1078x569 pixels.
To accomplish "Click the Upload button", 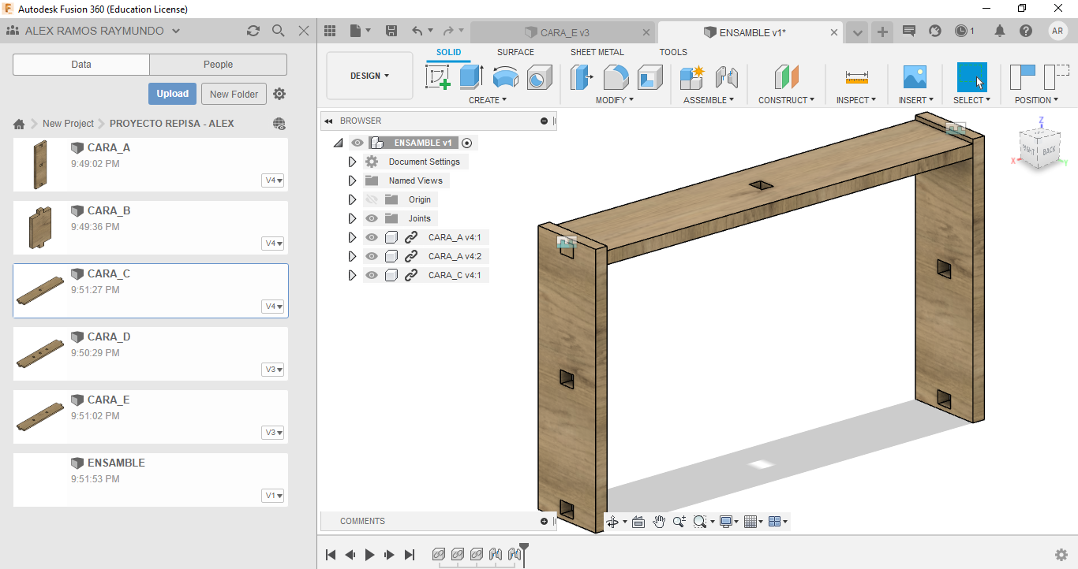I will click(x=172, y=94).
